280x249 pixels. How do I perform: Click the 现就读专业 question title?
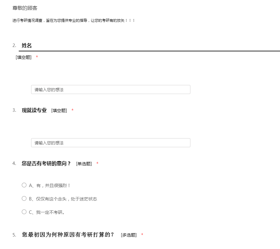coord(34,110)
